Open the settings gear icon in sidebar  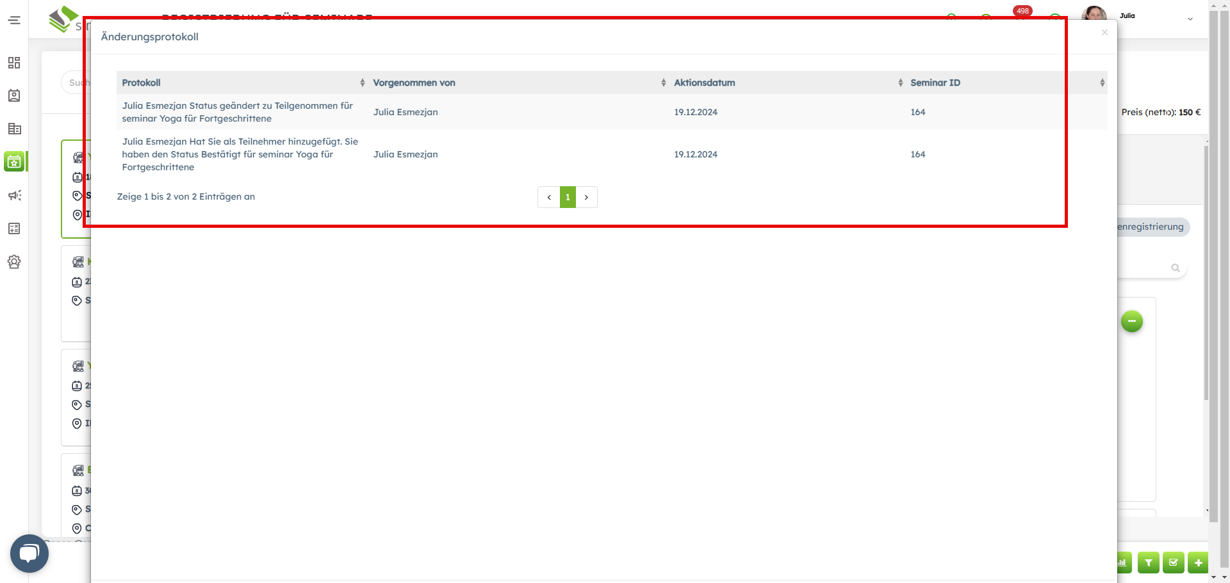pyautogui.click(x=14, y=262)
